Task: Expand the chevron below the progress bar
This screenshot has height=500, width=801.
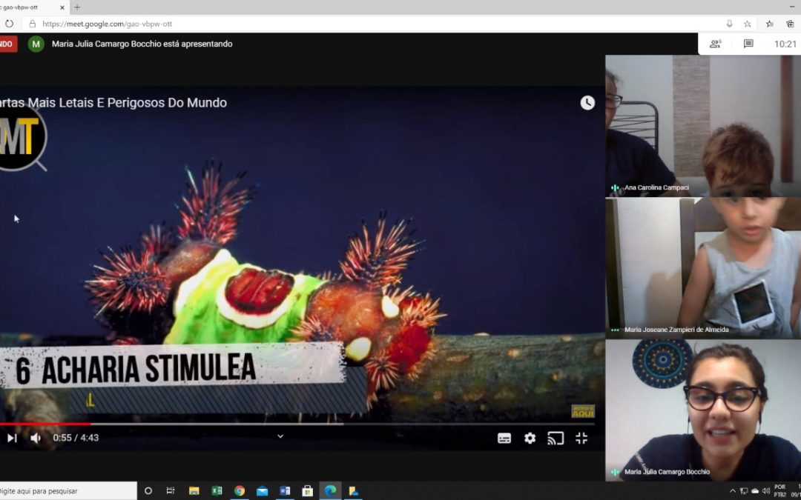Action: (x=280, y=436)
